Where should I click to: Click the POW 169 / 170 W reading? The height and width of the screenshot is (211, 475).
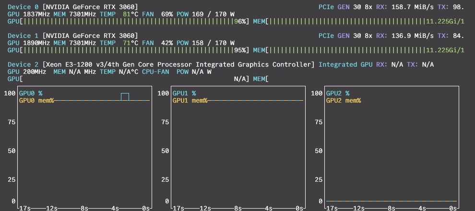point(205,14)
